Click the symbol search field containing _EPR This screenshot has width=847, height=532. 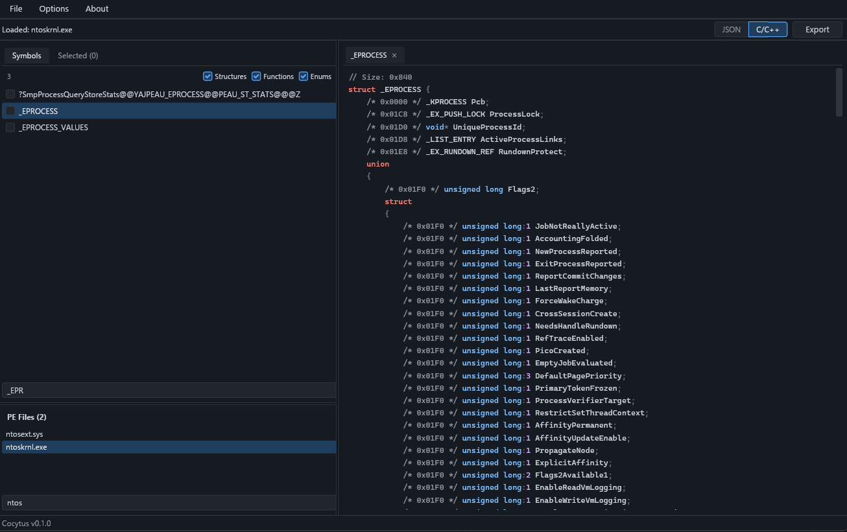click(169, 390)
